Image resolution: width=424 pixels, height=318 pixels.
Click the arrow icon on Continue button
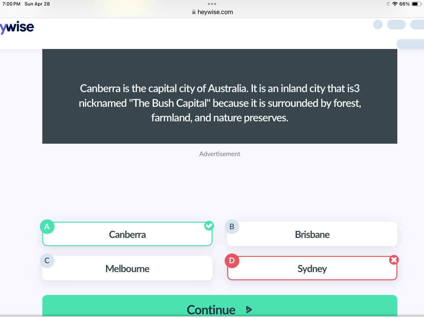[249, 310]
